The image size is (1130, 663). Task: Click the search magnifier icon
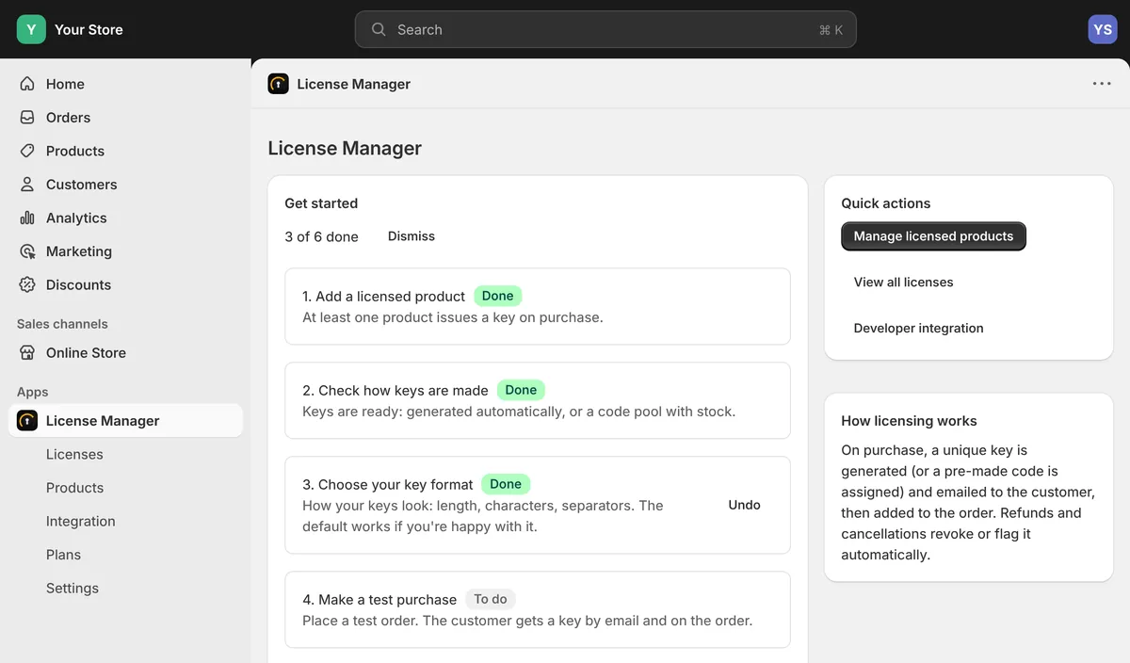click(379, 29)
